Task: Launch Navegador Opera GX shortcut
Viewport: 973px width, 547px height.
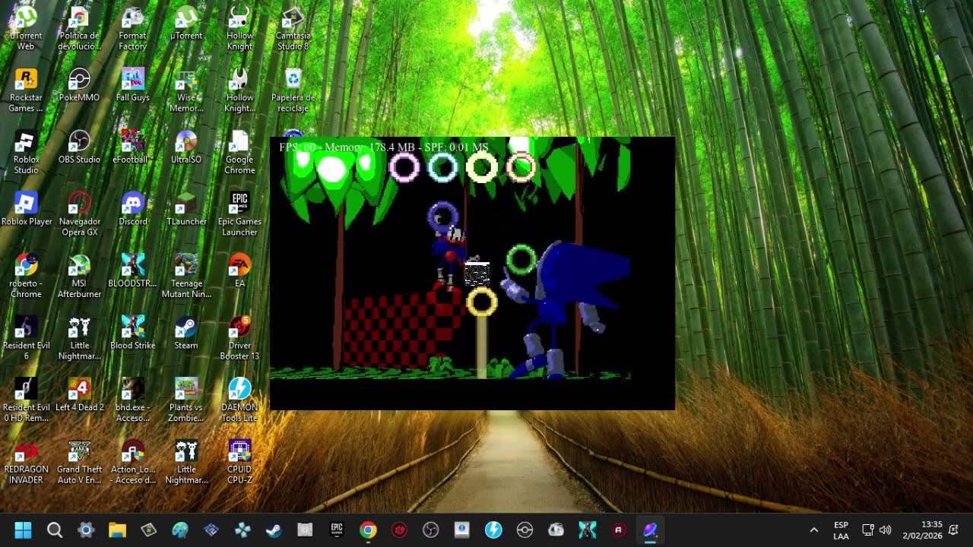Action: [79, 214]
